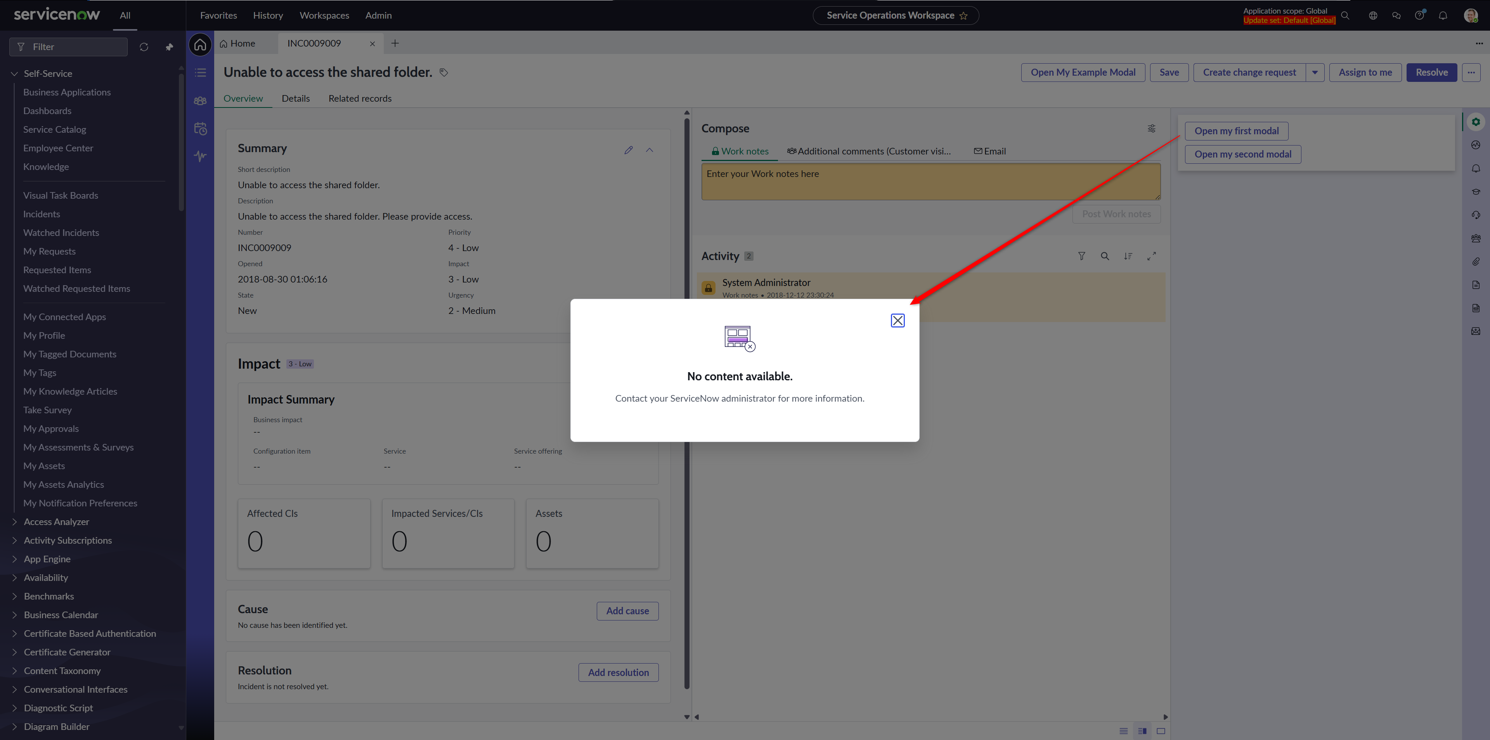Click the tag icon beside incident title
This screenshot has height=740, width=1490.
tap(443, 72)
